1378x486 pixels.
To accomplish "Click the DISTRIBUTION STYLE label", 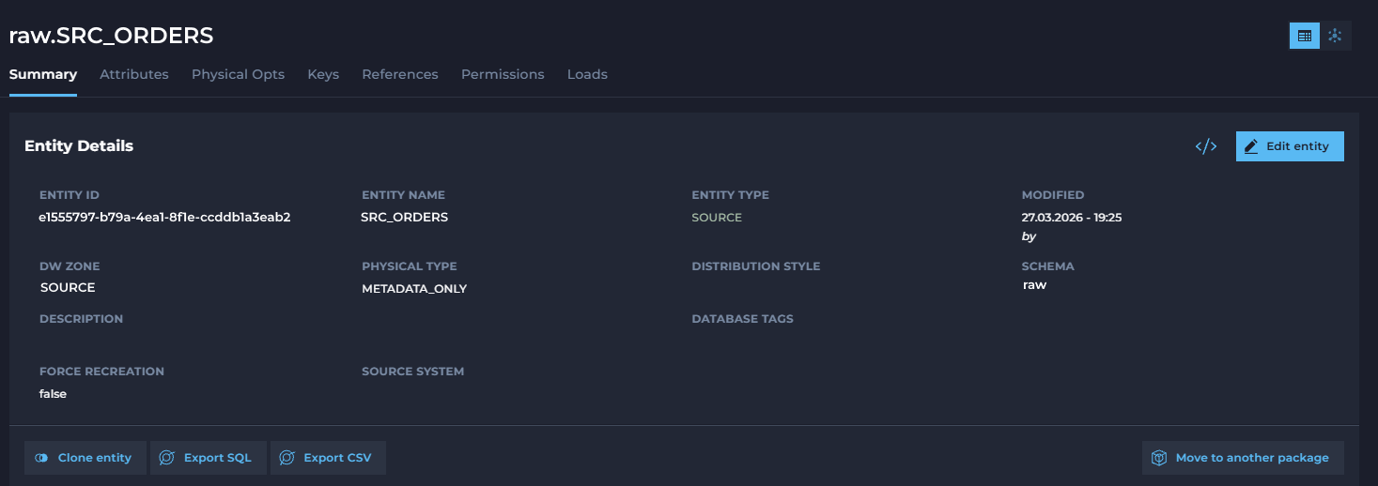I will (756, 266).
